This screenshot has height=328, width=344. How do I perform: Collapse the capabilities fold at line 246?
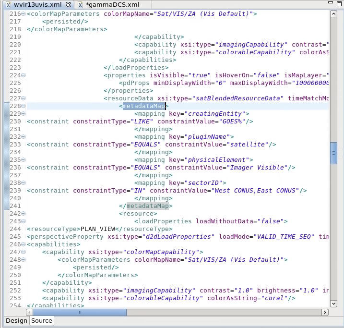23,244
